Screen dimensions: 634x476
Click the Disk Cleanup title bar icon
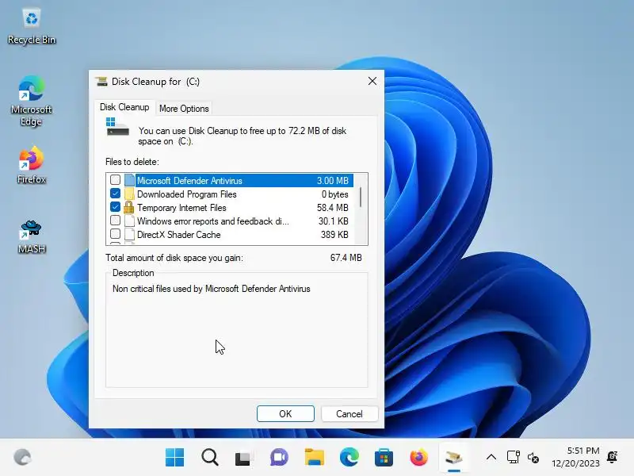[x=101, y=82]
